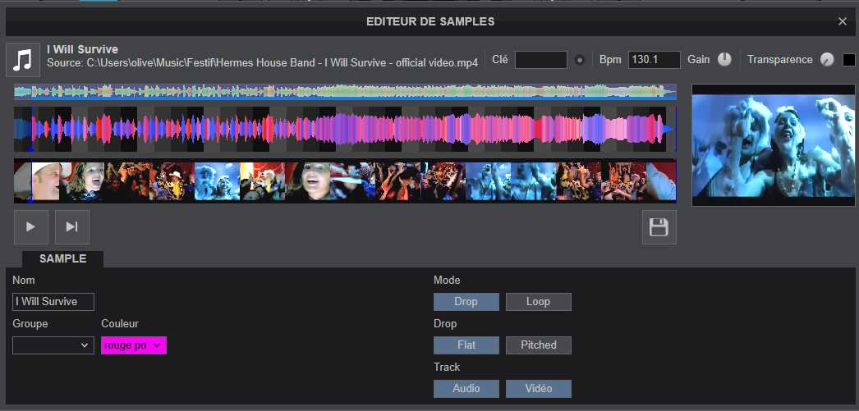Save the sample with floppy disk icon
Screen dimensions: 859x411
point(659,227)
